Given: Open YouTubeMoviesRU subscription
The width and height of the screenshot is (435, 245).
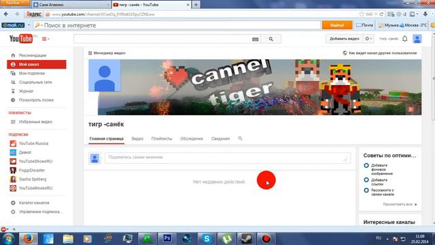Looking at the screenshot, I should (36, 189).
